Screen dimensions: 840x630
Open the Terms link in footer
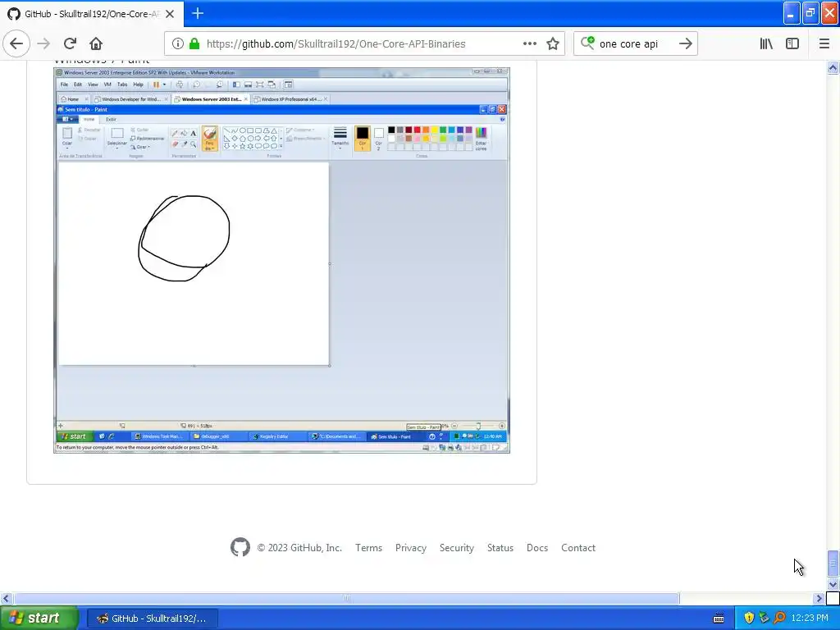pyautogui.click(x=368, y=548)
